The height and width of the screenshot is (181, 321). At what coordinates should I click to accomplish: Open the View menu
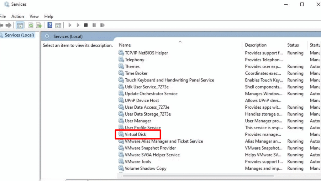pos(34,16)
